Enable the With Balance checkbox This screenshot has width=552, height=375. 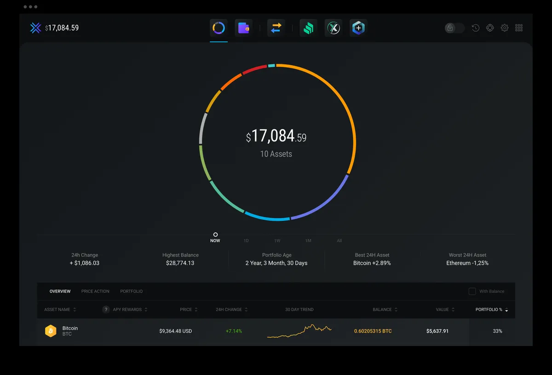pyautogui.click(x=472, y=291)
